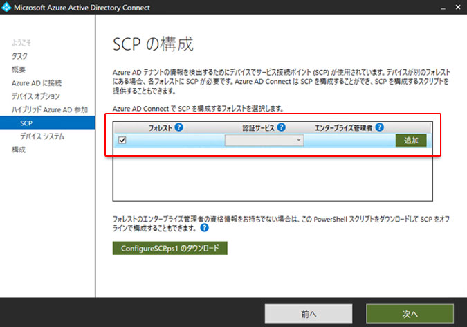Select デバイス システム sidebar step
This screenshot has width=467, height=327.
click(x=42, y=136)
